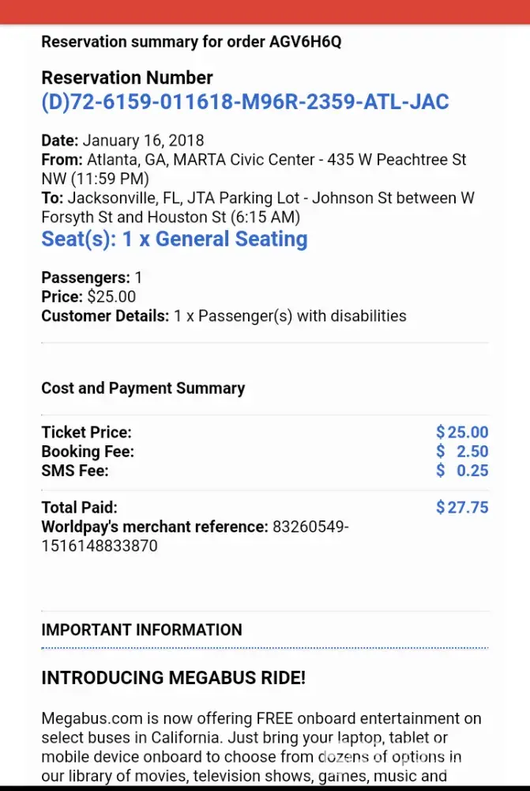Click the Jacksonville JTA Parking Lot destination
The width and height of the screenshot is (530, 791).
coord(257,206)
